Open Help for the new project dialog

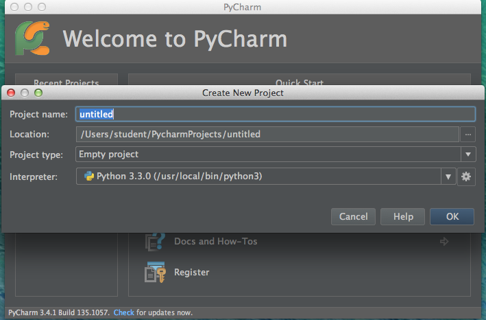click(x=402, y=216)
